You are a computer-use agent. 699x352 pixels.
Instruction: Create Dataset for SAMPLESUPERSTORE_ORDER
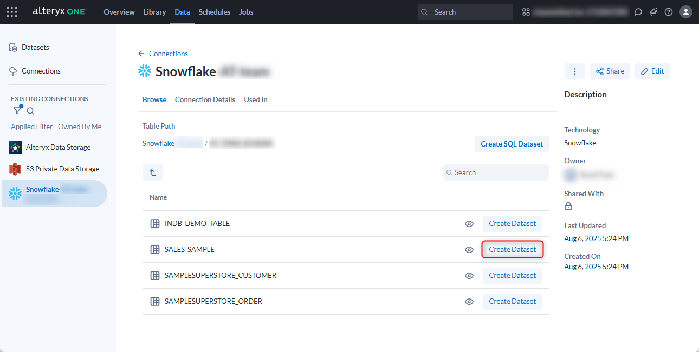click(x=512, y=302)
